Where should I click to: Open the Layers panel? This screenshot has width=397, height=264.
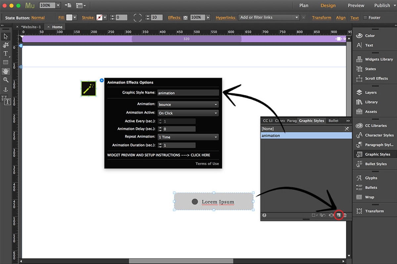click(x=367, y=93)
